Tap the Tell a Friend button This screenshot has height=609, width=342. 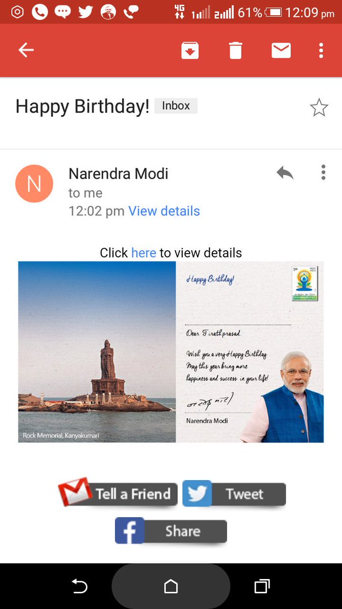pyautogui.click(x=118, y=492)
